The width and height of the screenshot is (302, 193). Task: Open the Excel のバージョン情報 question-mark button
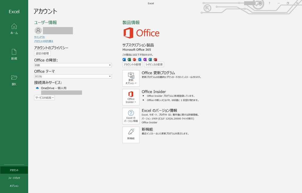pos(131,116)
